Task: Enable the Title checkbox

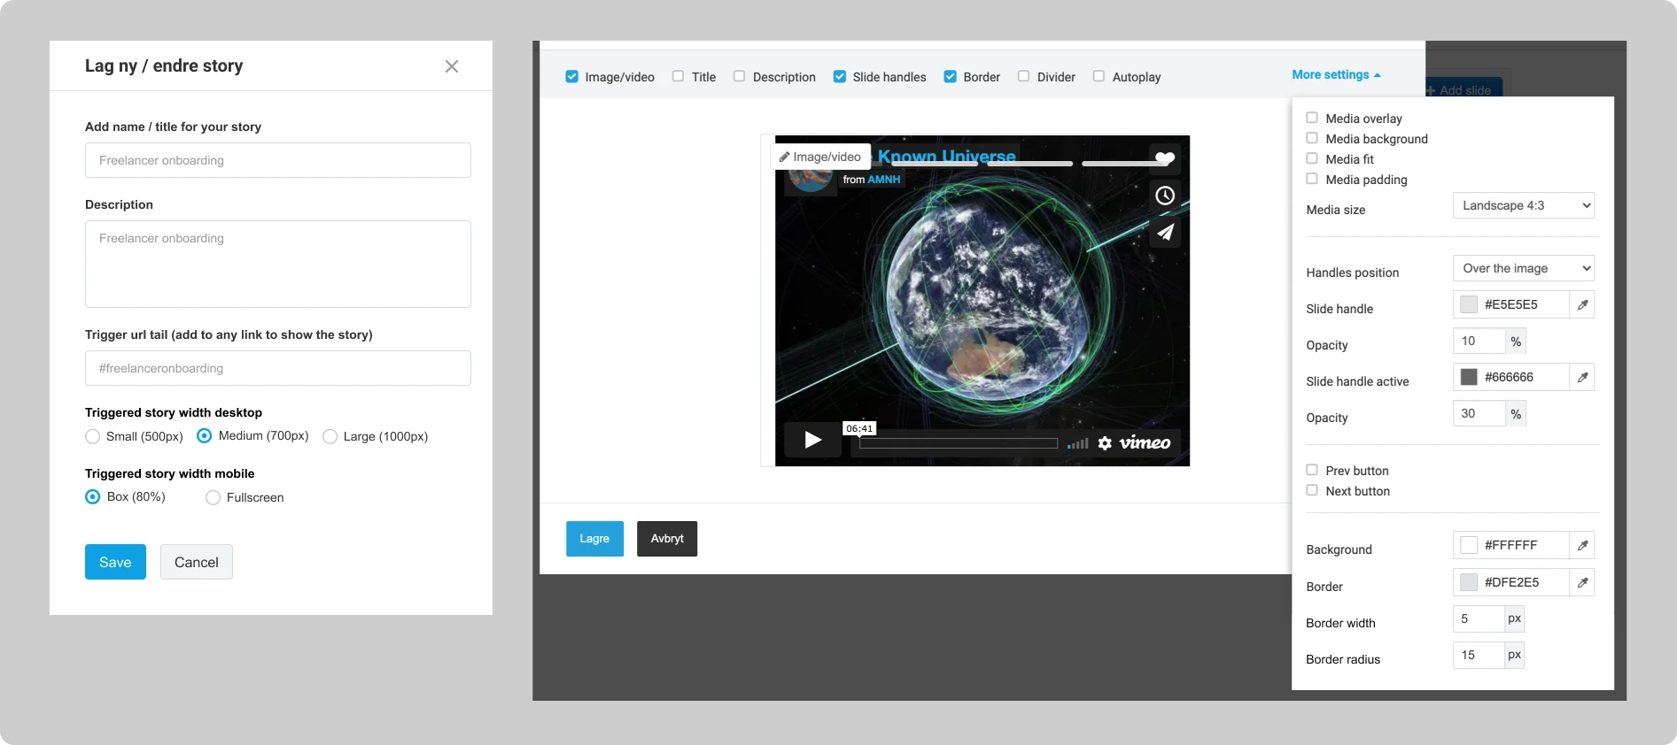Action: 679,77
